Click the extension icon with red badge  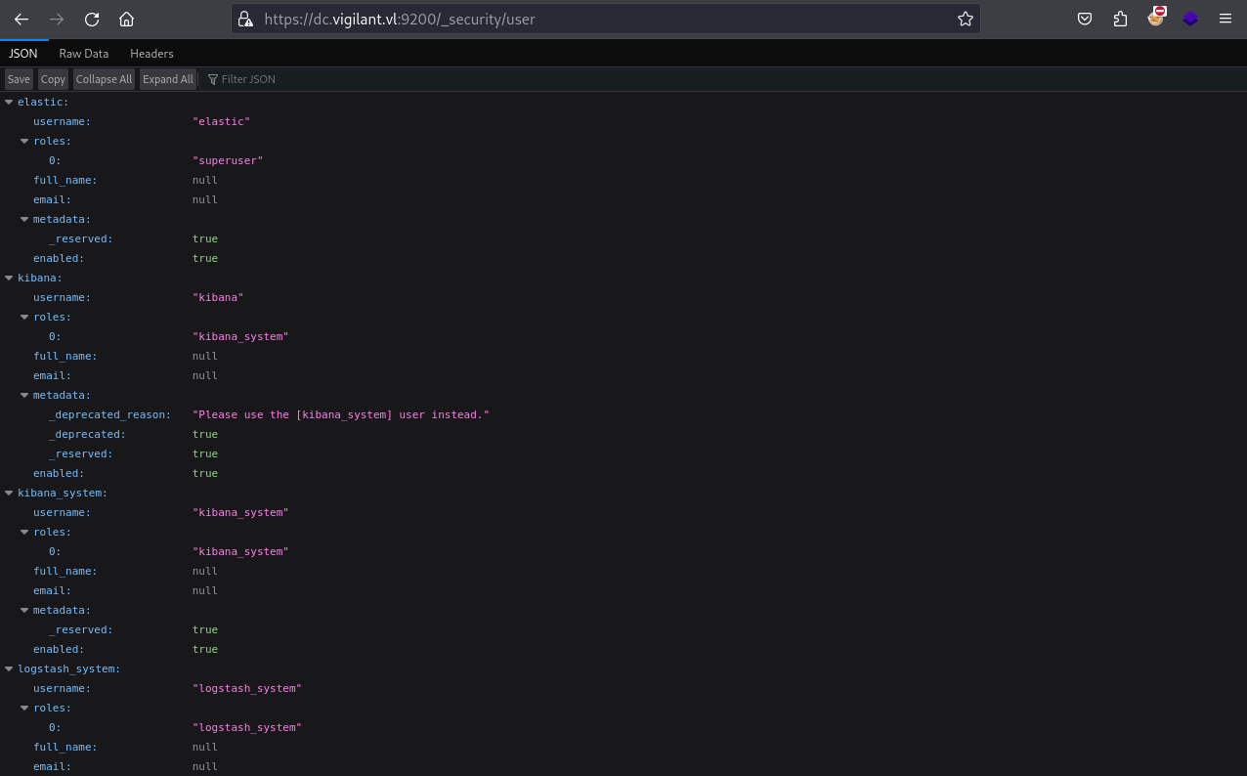pyautogui.click(x=1156, y=17)
